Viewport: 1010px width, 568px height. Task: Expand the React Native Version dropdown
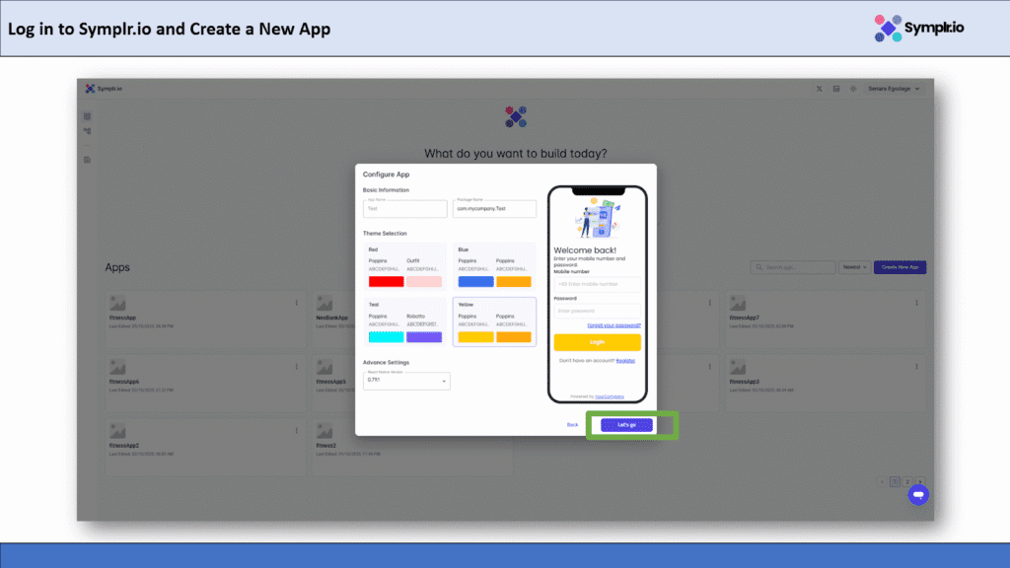pyautogui.click(x=406, y=380)
